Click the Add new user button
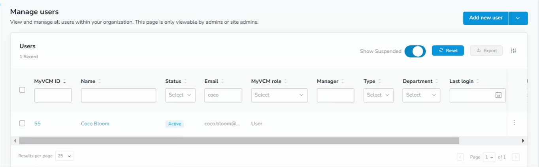This screenshot has height=167, width=539. (x=486, y=18)
